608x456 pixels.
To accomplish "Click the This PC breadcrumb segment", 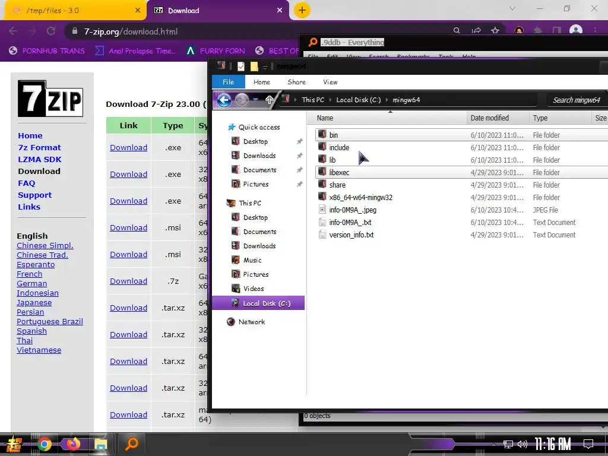I will click(313, 100).
